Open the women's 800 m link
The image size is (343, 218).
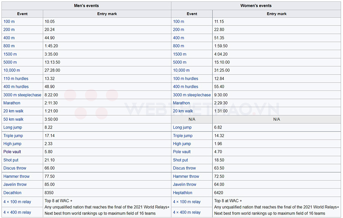point(178,46)
